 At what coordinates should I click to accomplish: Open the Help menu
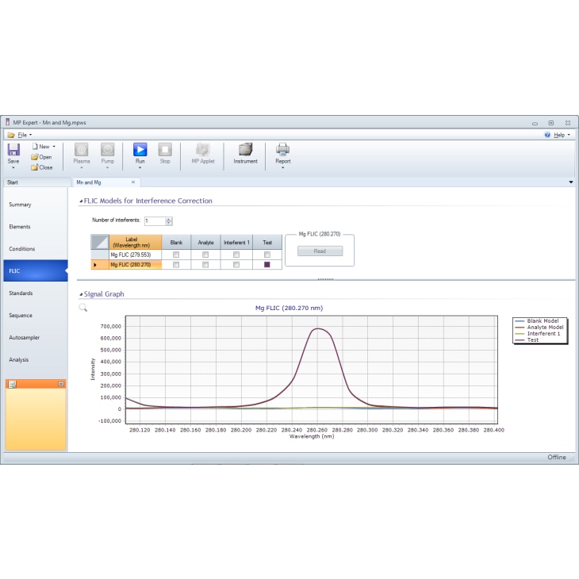click(x=558, y=136)
